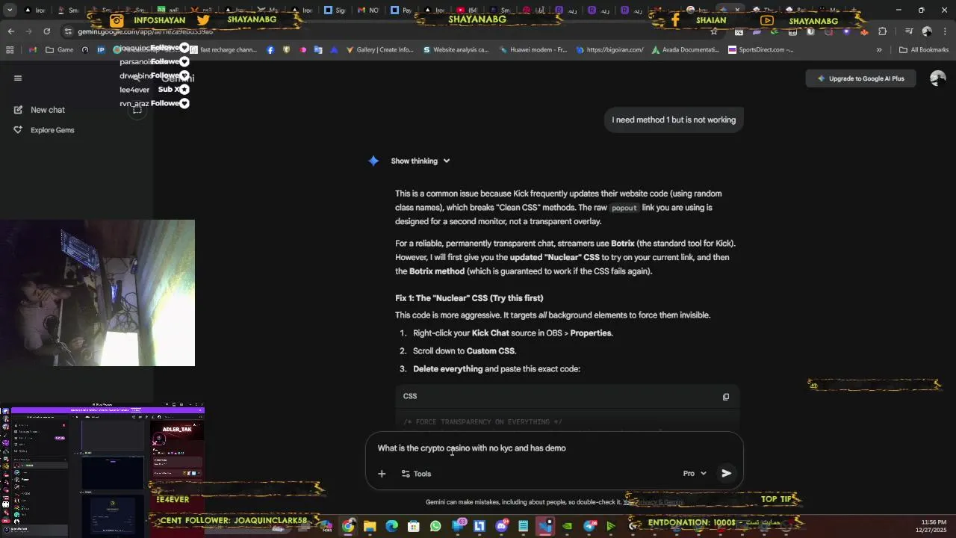The image size is (956, 538).
Task: Open the taskbar clock showing 11:56 PM
Action: pyautogui.click(x=933, y=526)
